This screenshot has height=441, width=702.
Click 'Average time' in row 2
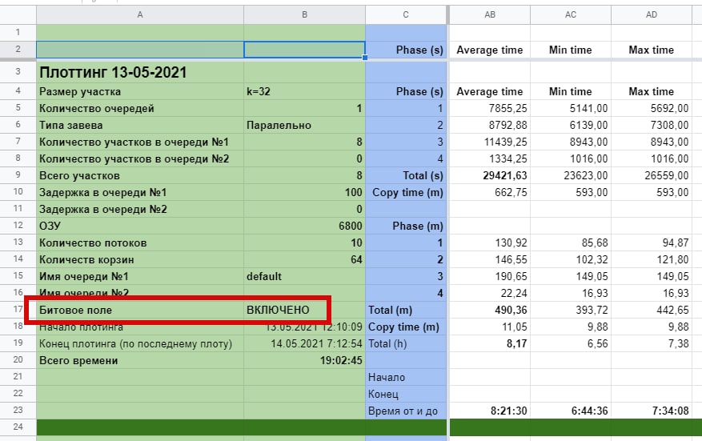click(x=490, y=50)
